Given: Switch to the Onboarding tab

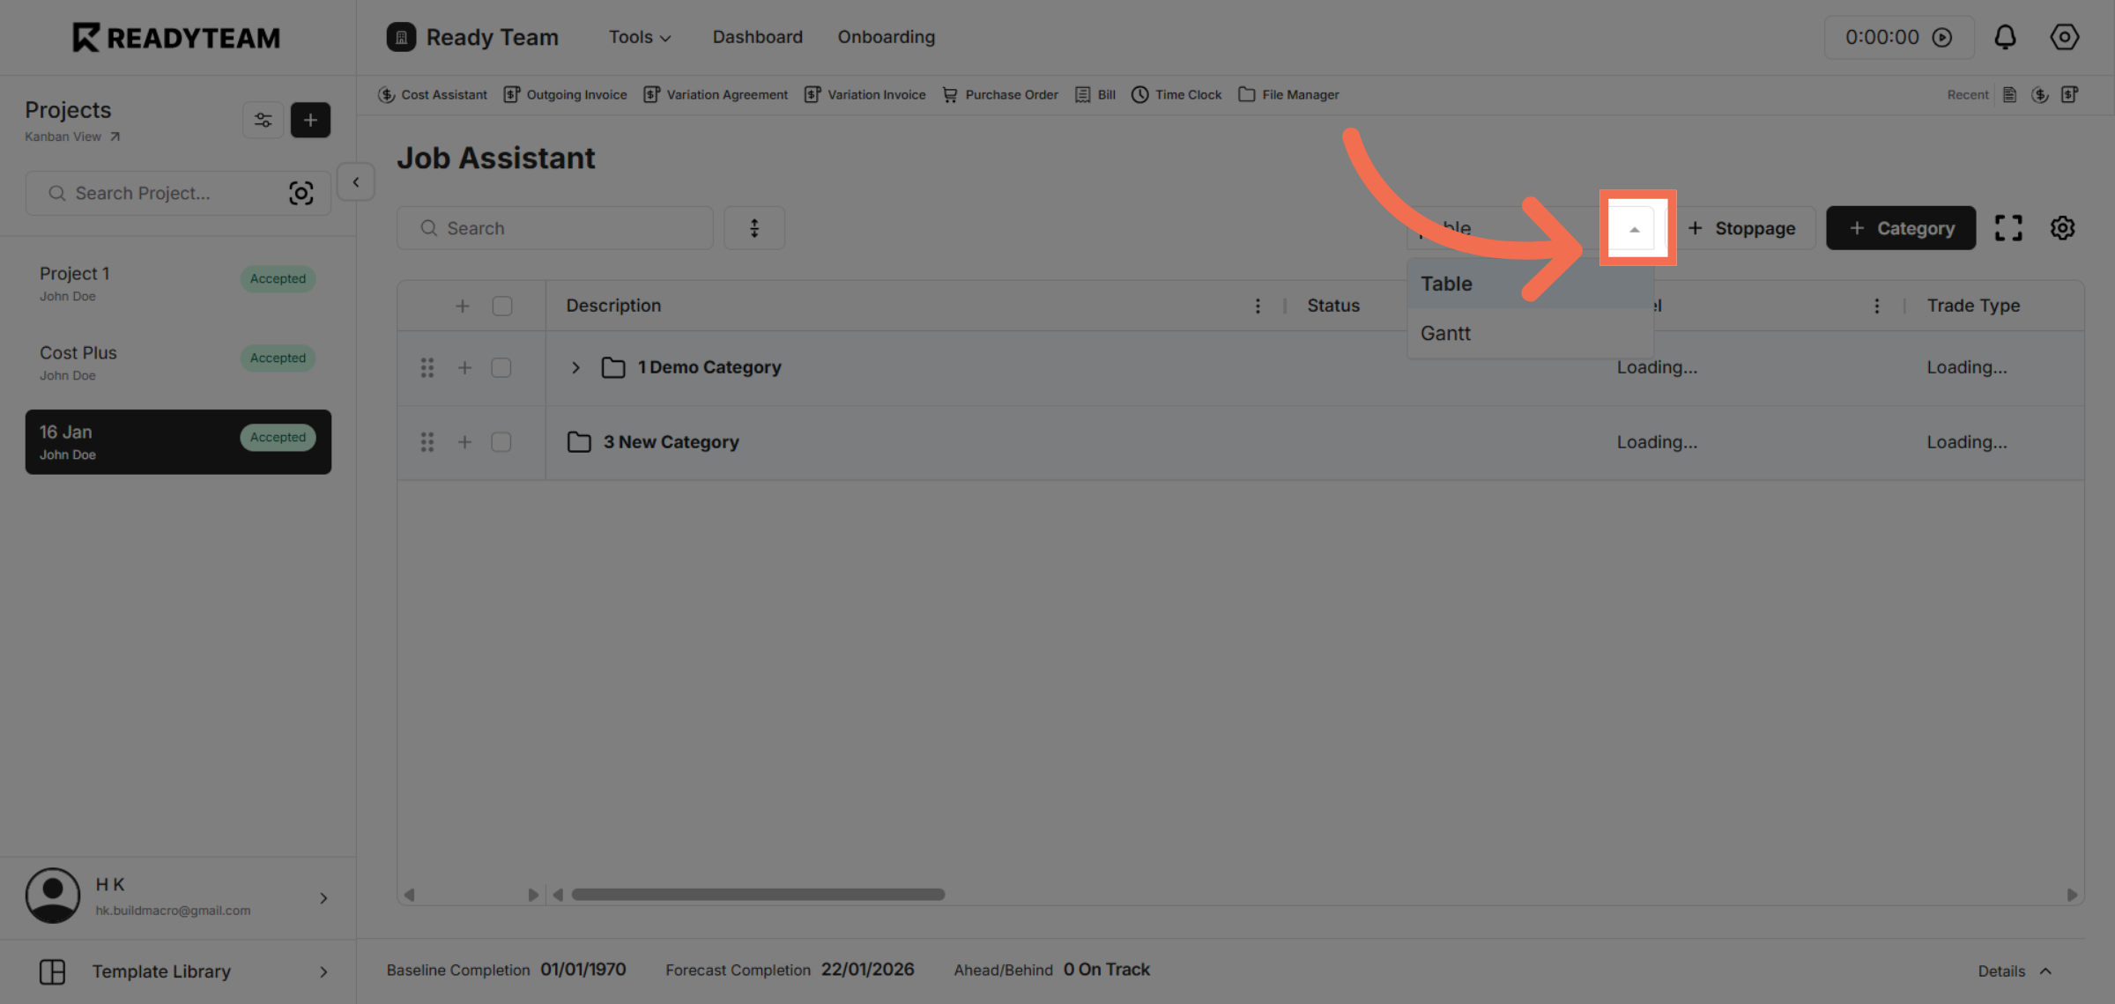Looking at the screenshot, I should [886, 37].
